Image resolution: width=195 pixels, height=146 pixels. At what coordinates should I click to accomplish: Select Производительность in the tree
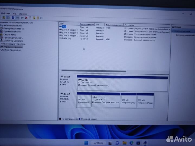[x=13, y=38]
